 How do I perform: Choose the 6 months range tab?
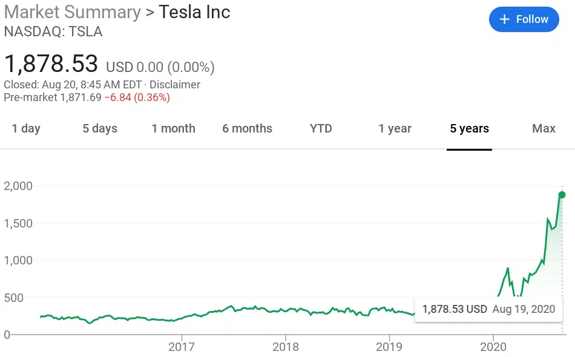coord(247,128)
